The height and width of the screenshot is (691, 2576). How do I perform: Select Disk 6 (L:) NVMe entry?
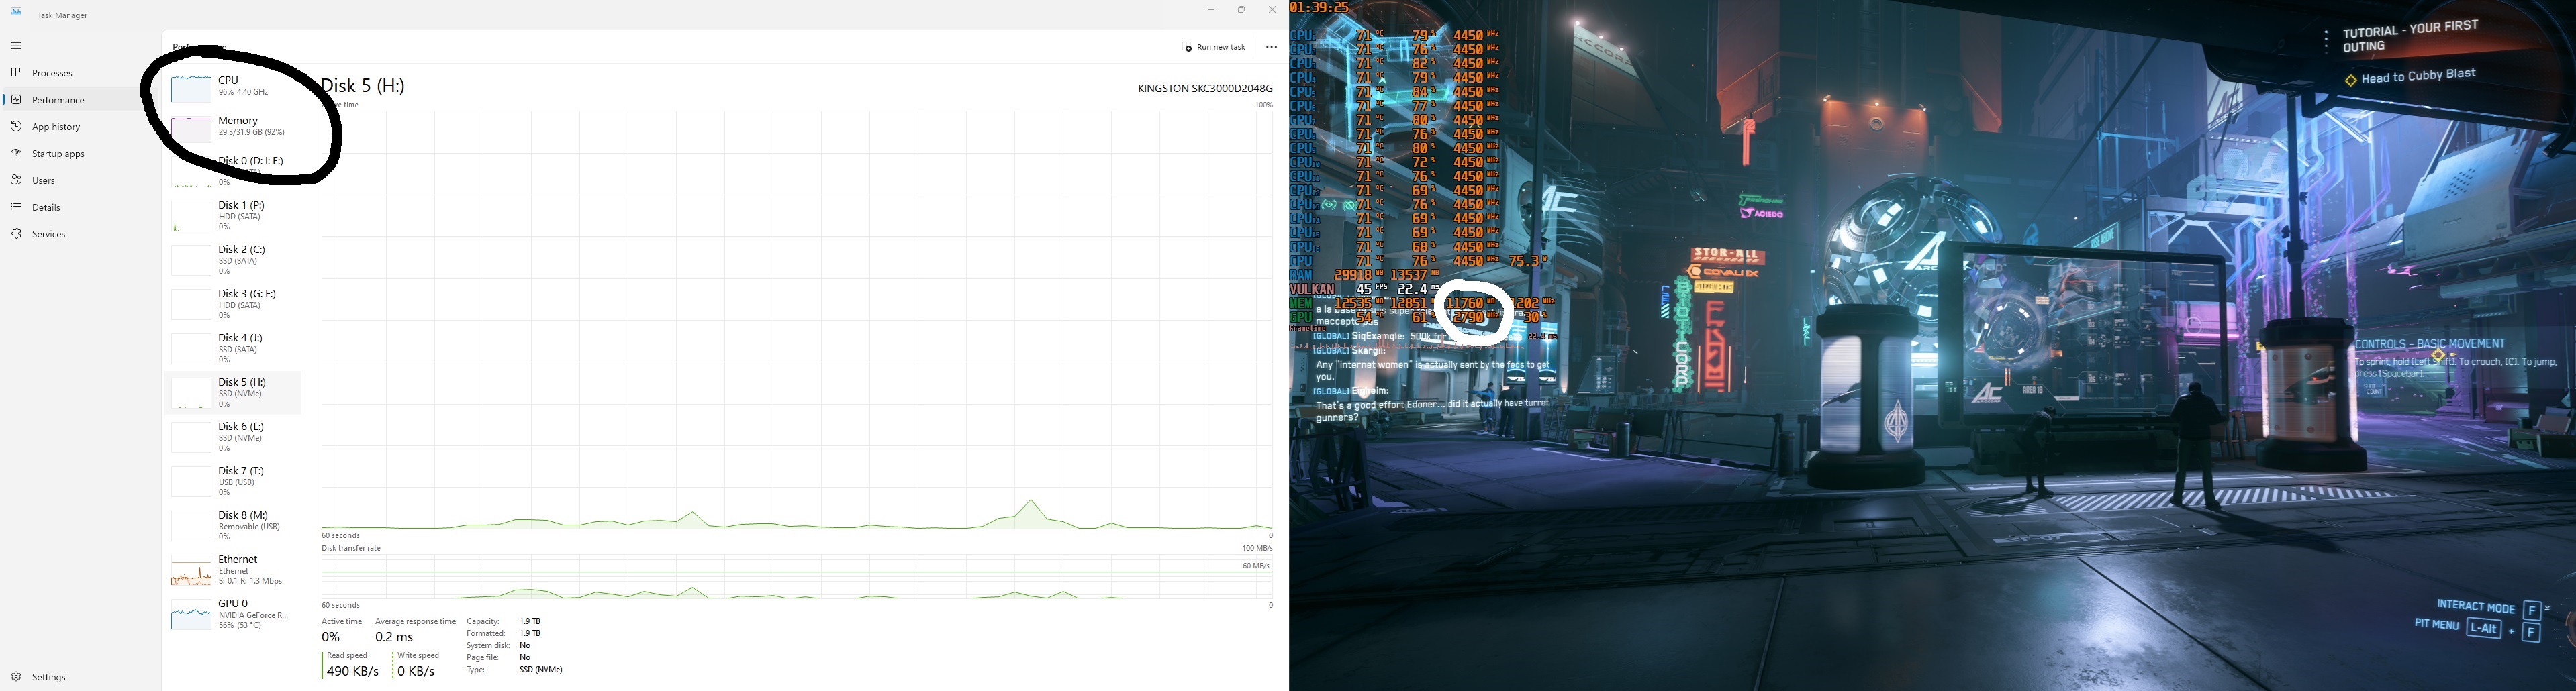pos(233,437)
